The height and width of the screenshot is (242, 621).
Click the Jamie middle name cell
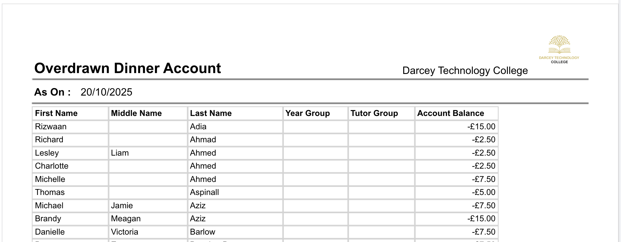(122, 206)
